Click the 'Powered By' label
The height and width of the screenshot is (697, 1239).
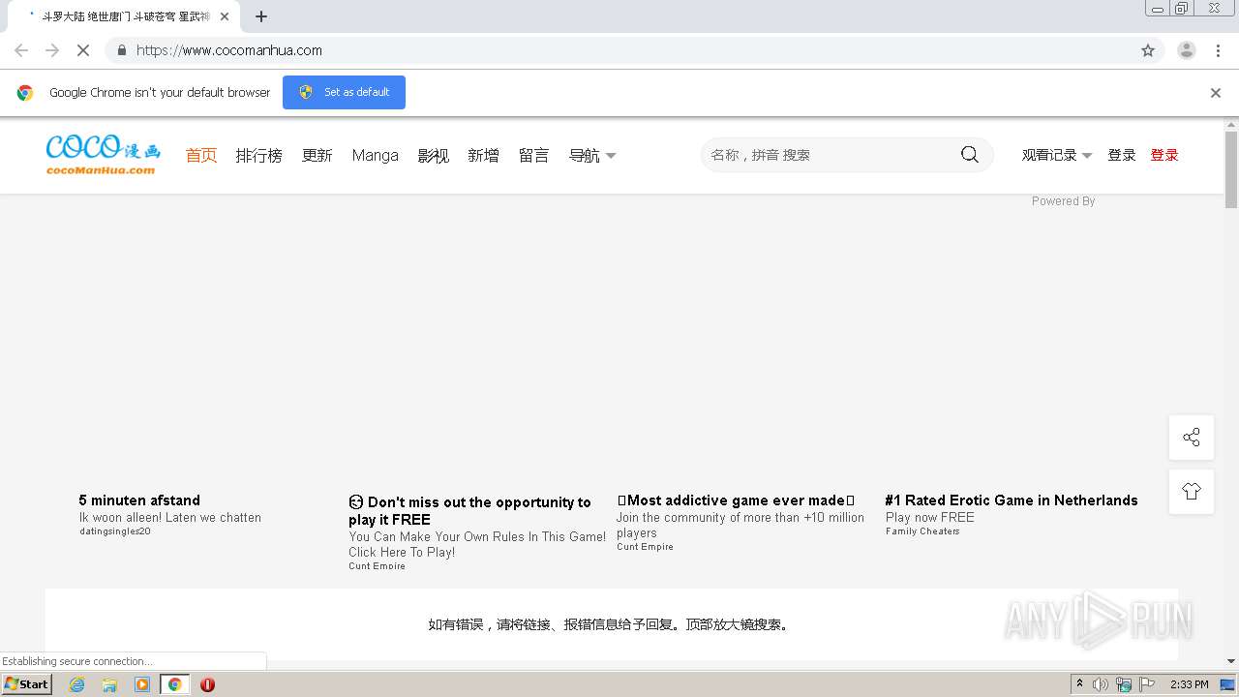tap(1063, 201)
